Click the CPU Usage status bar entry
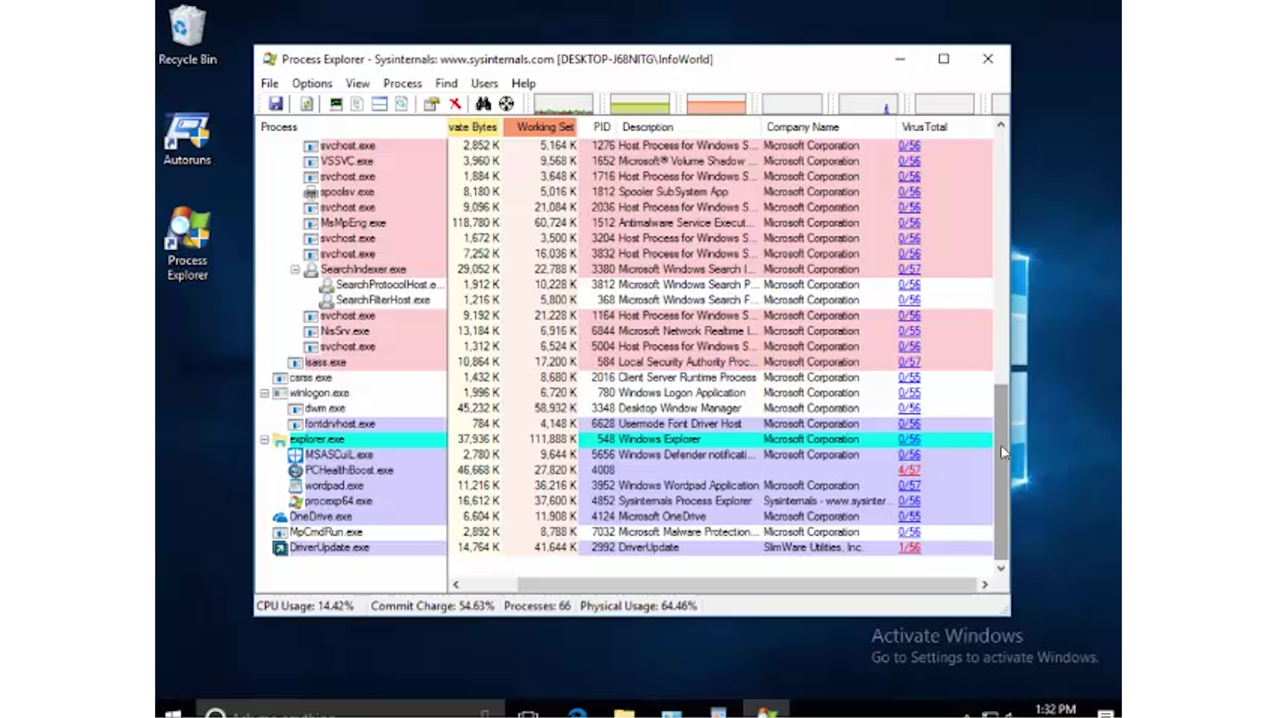This screenshot has height=718, width=1277. 305,606
